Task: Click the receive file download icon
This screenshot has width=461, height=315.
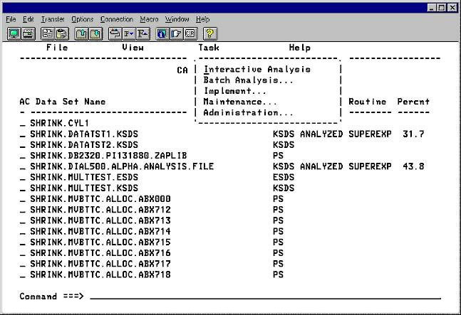Action: coord(95,33)
